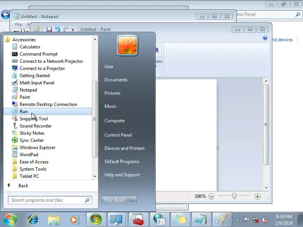Click the Save icon in Paint toolbar
The height and width of the screenshot is (227, 303).
click(x=49, y=30)
